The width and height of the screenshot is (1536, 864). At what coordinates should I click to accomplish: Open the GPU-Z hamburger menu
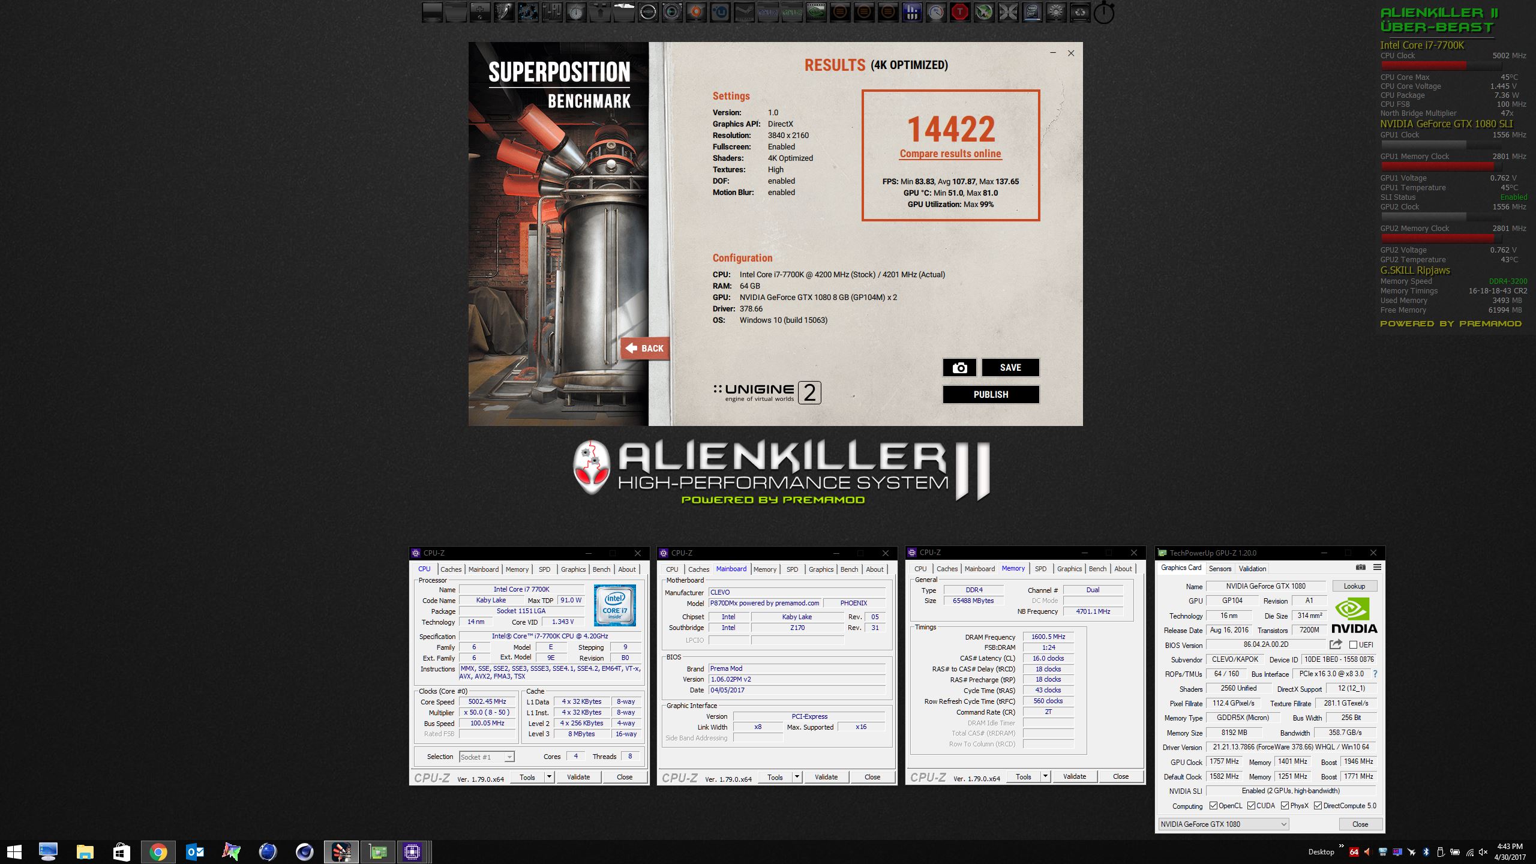(1377, 568)
